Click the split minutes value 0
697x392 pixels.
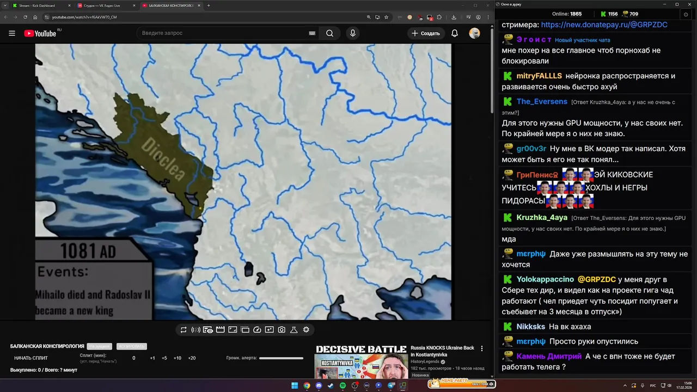(134, 358)
